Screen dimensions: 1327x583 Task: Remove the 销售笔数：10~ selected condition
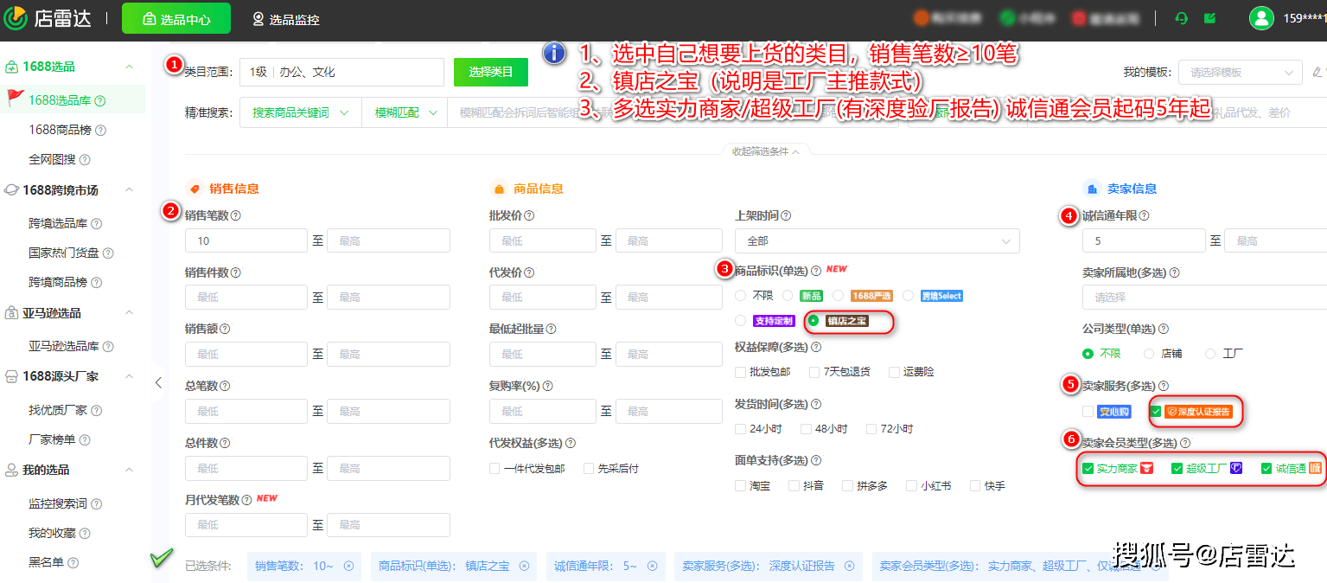tap(349, 566)
